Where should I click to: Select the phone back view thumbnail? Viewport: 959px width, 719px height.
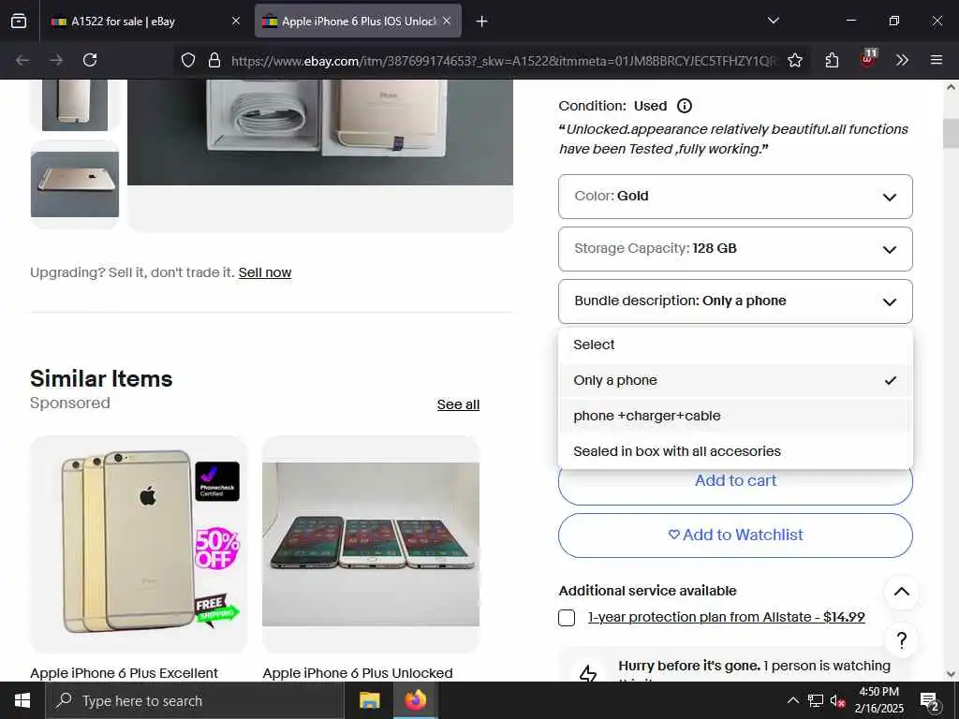75,105
